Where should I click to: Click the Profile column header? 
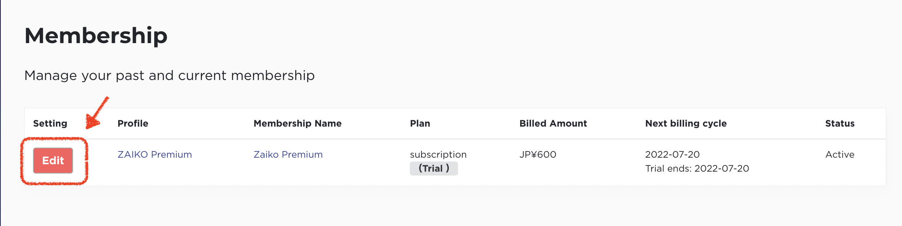pos(133,123)
